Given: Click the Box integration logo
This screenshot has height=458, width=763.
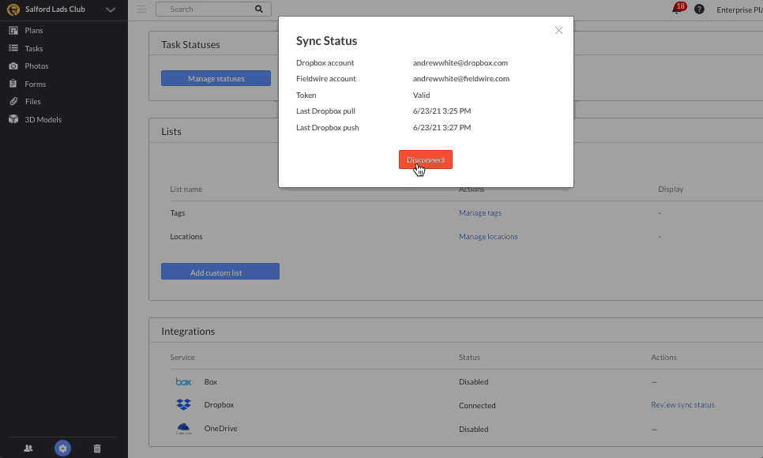Looking at the screenshot, I should click(x=183, y=381).
